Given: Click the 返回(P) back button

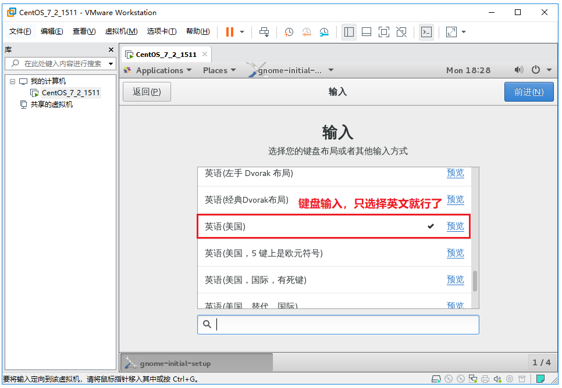Looking at the screenshot, I should 147,92.
